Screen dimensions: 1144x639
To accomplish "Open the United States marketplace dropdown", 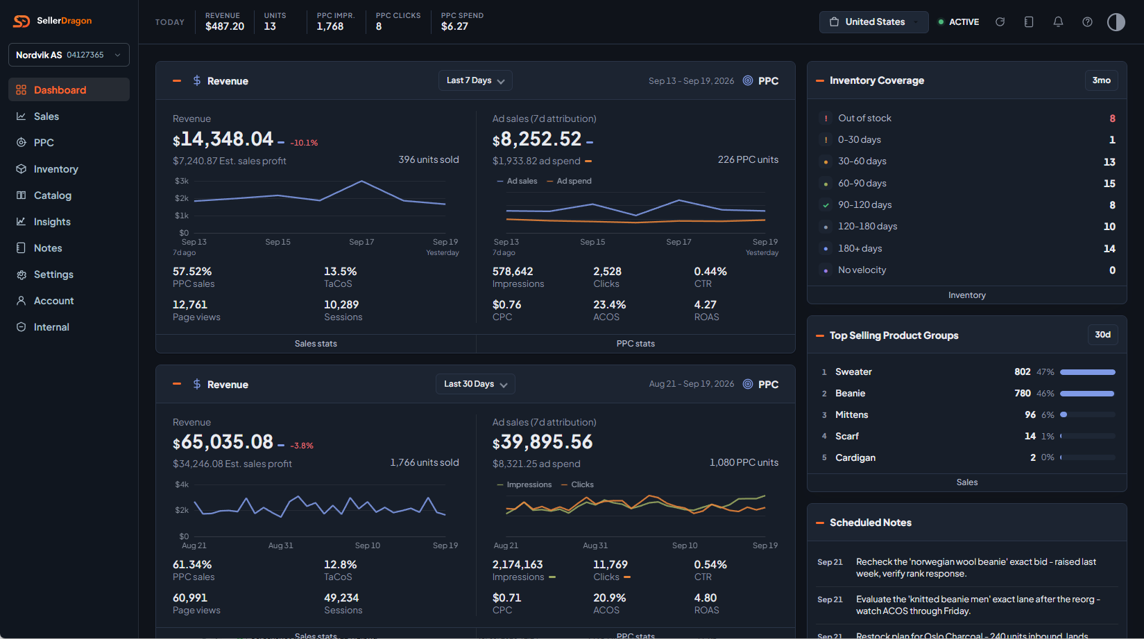I will click(x=873, y=21).
